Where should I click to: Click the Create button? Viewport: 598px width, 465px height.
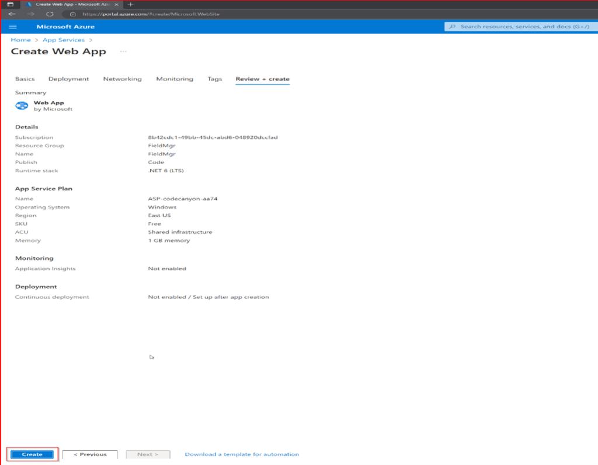(32, 454)
